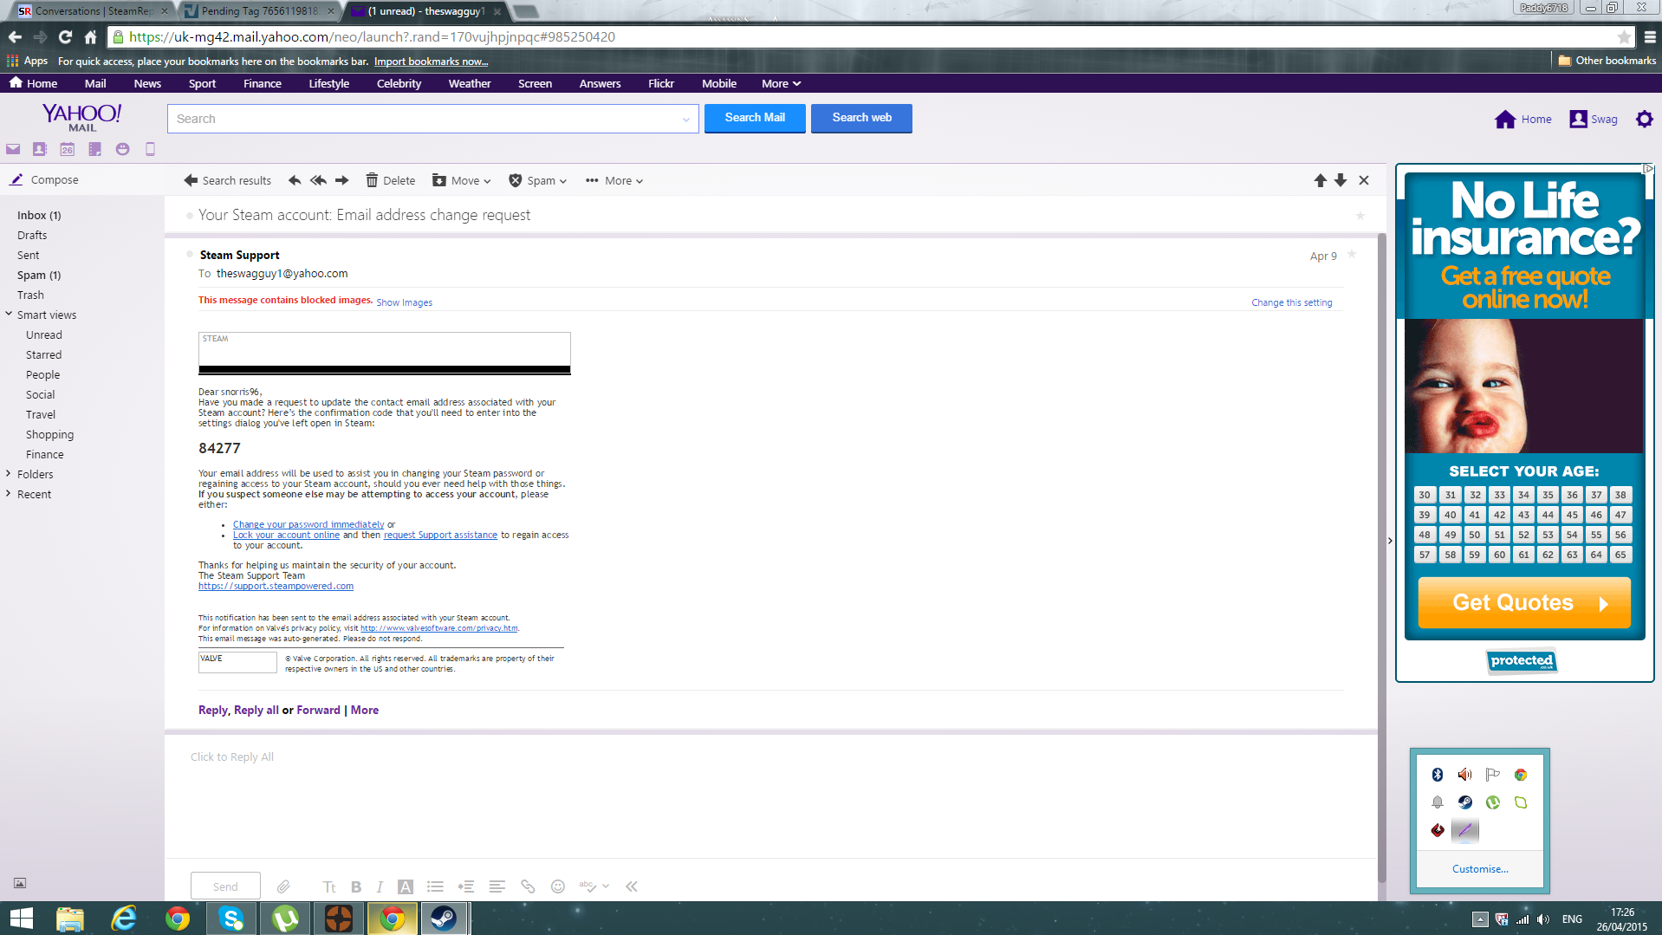Bookmark page with star in address bar
The height and width of the screenshot is (935, 1662).
[x=1624, y=37]
